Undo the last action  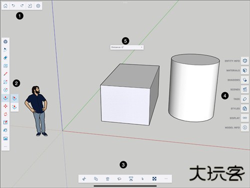pyautogui.click(x=13, y=6)
